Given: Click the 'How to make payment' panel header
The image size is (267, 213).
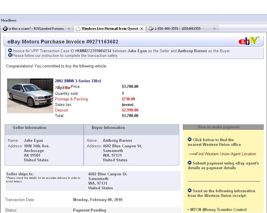Looking at the screenshot, I should pos(223,127).
